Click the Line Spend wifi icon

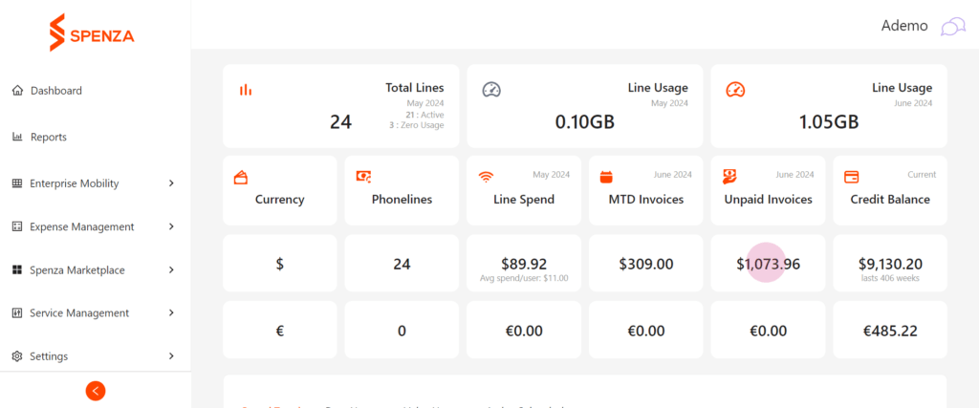click(486, 177)
